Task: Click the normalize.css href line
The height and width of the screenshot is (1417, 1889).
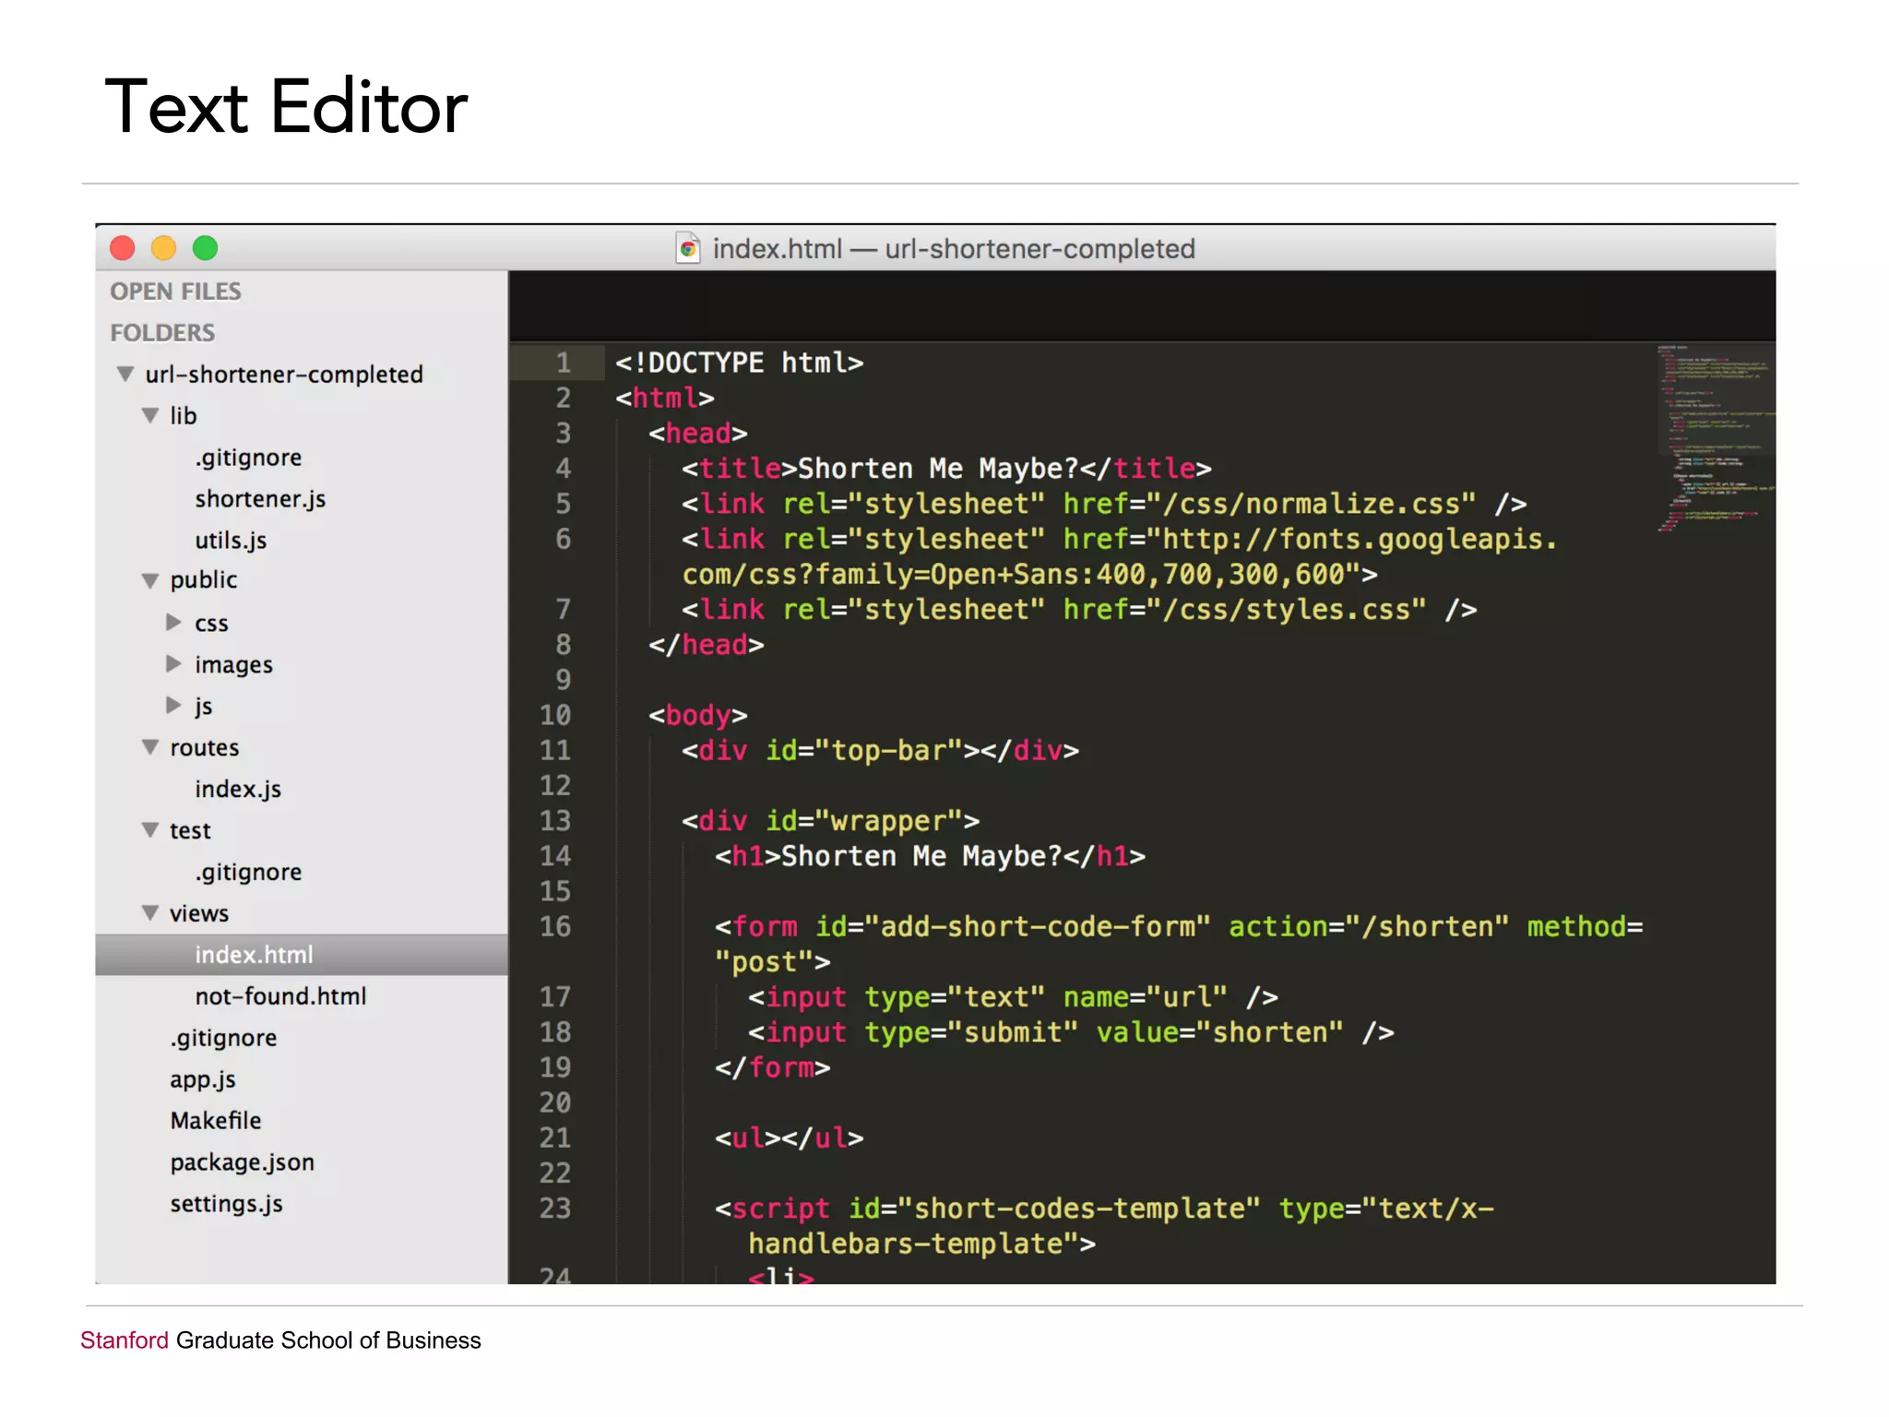Action: coord(1104,504)
